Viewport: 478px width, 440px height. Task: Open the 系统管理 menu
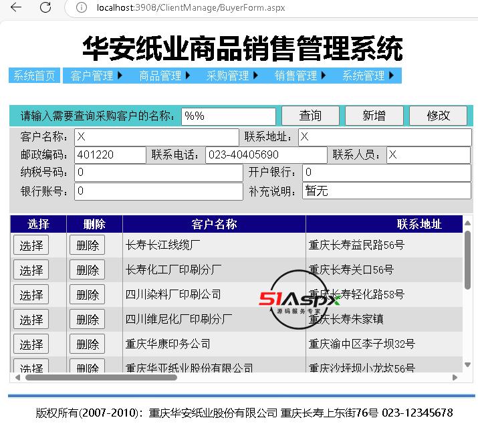368,76
